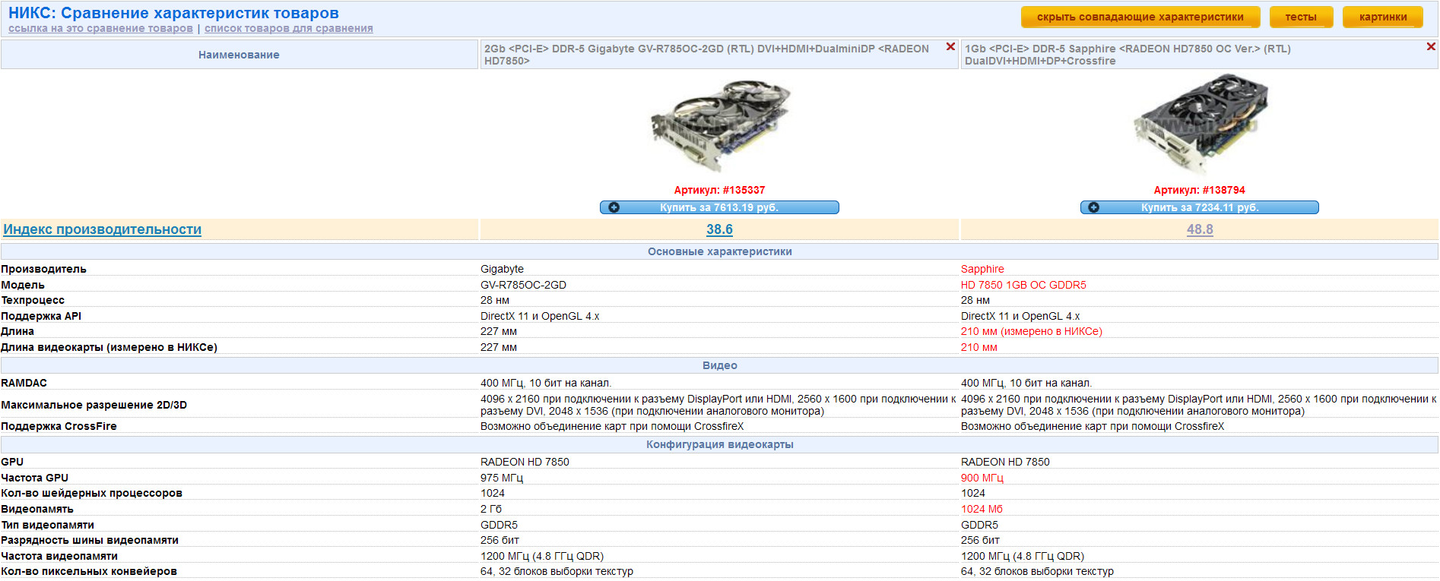
Task: Click the 'Артикул: #135337' text
Action: [x=719, y=190]
